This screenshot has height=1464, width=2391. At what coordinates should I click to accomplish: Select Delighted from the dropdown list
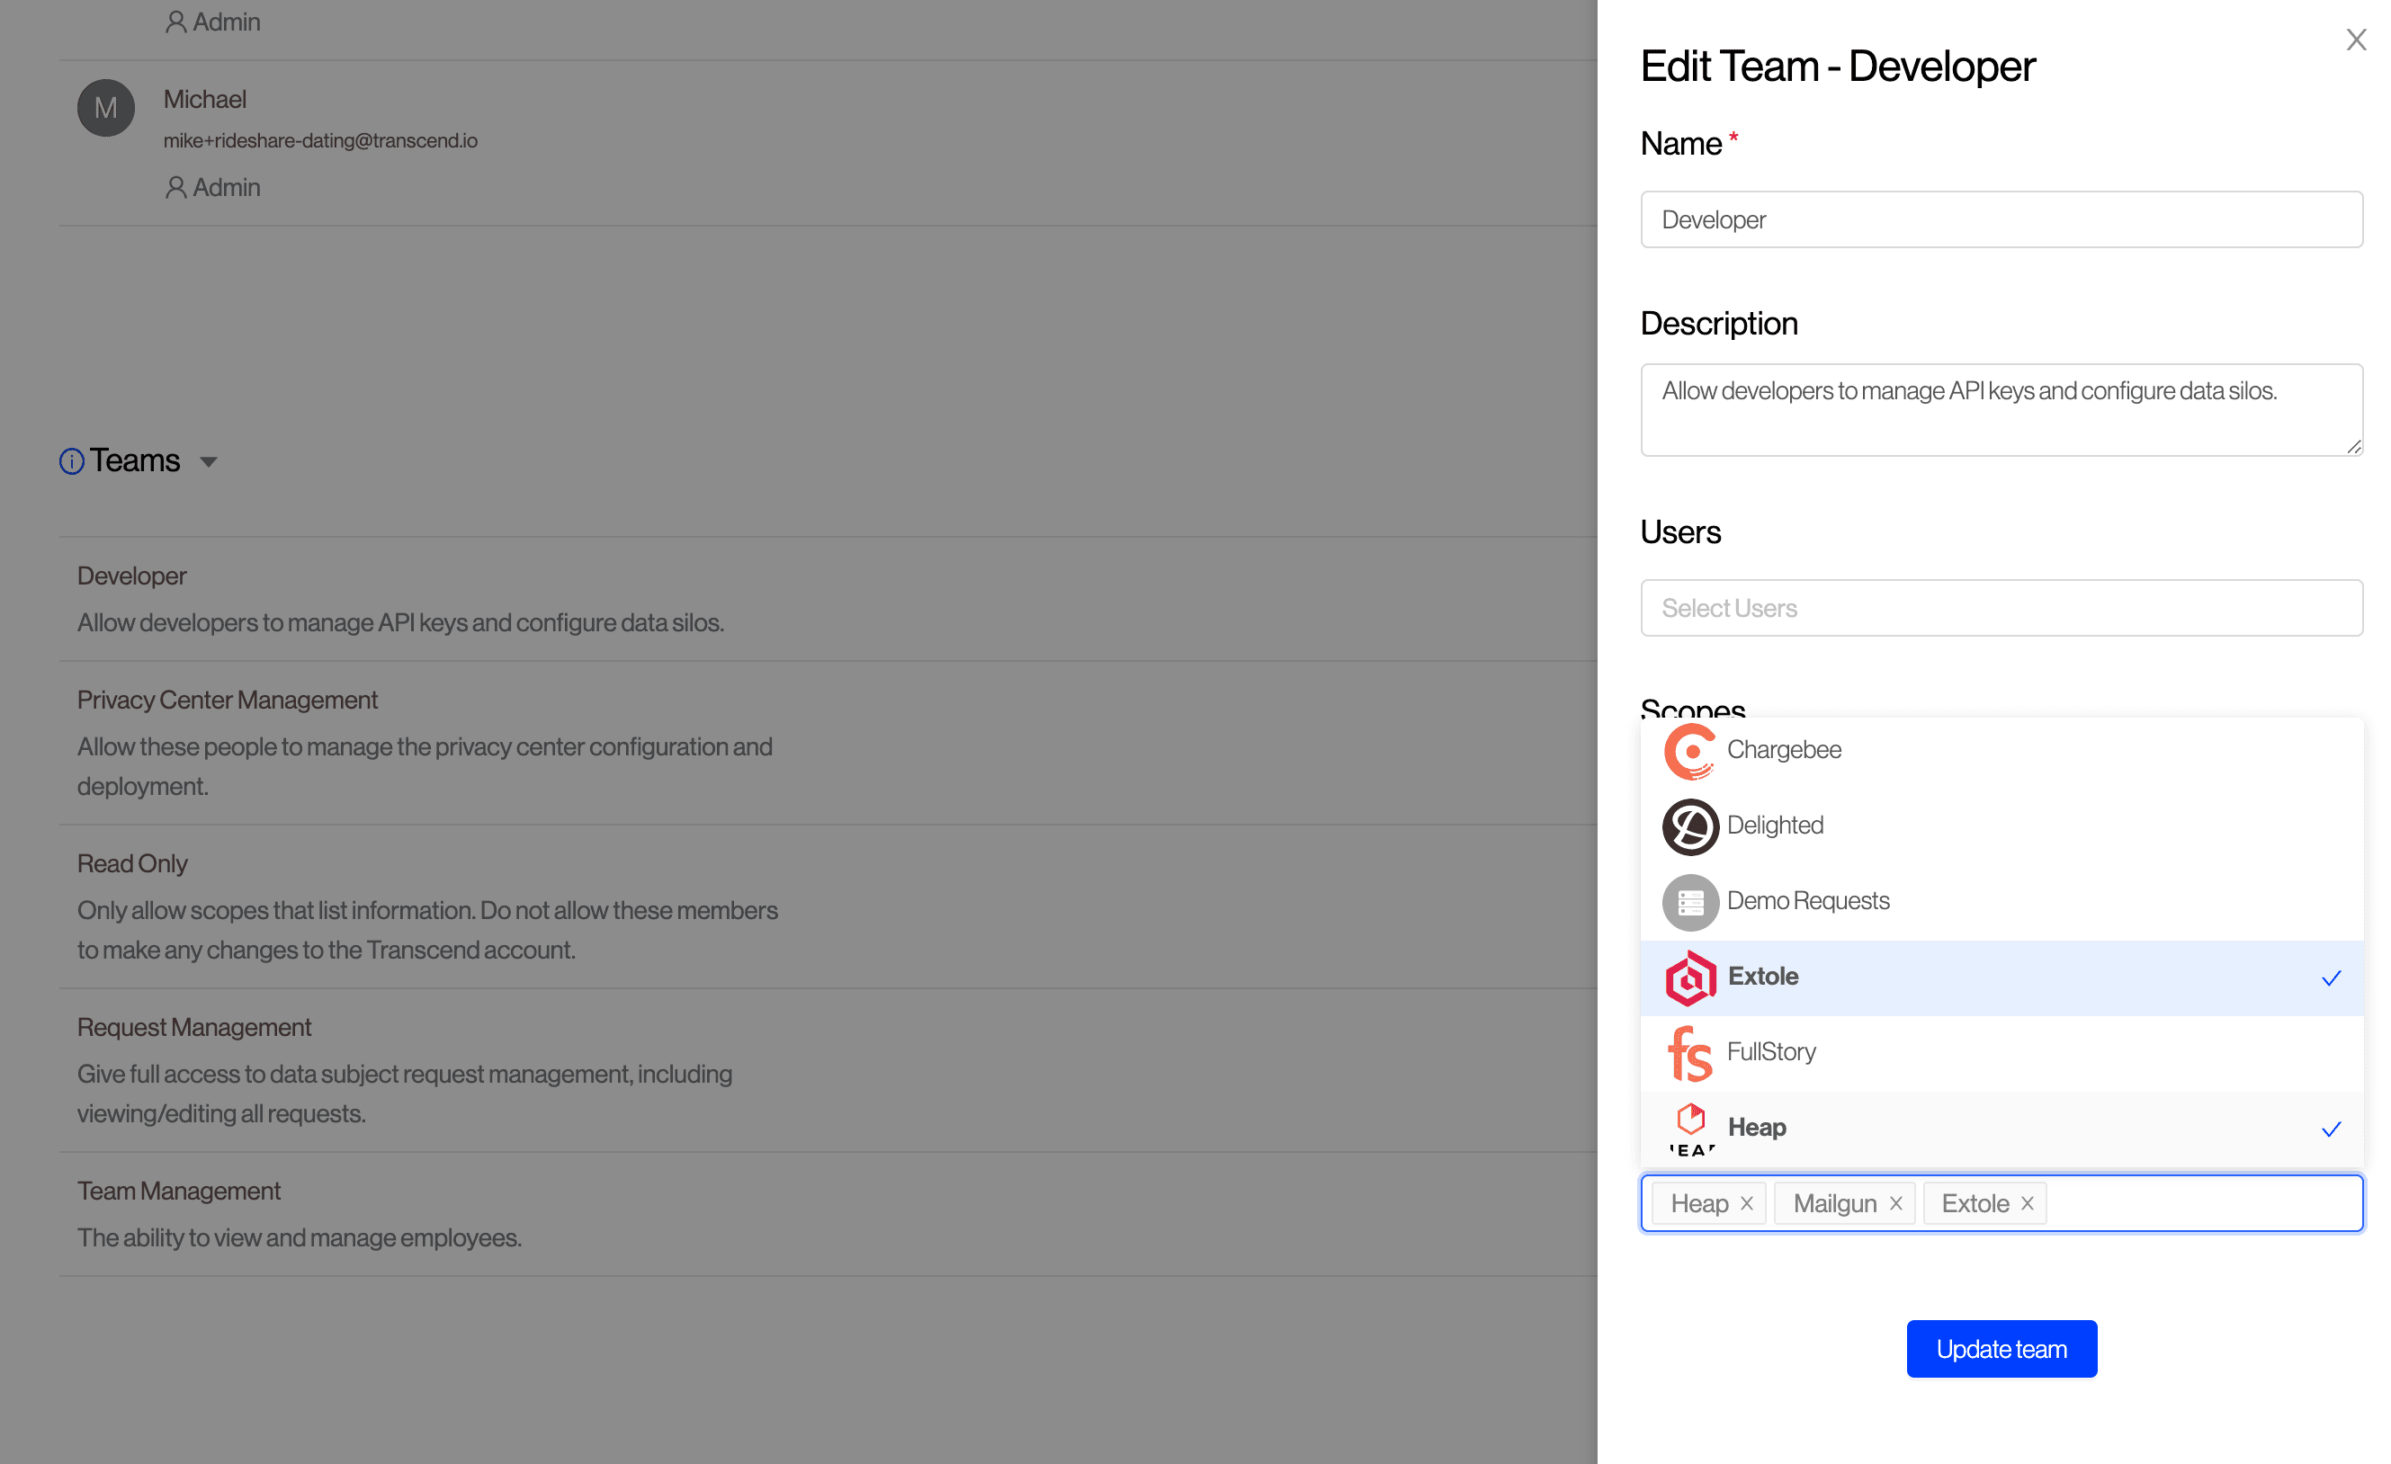pyautogui.click(x=1775, y=825)
